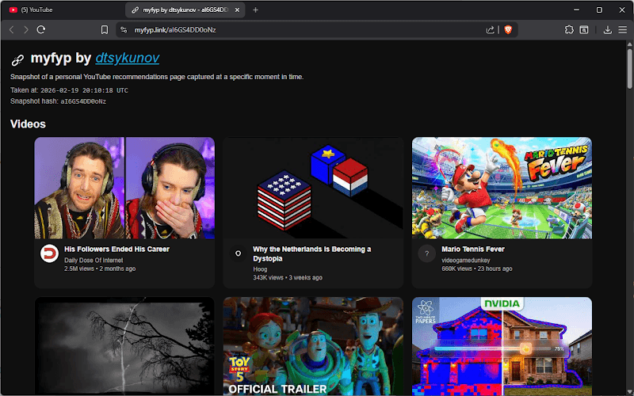Screen dimensions: 634x396
Task: Select the 'Daily Dose Of Internet' channel name
Action: pos(94,261)
